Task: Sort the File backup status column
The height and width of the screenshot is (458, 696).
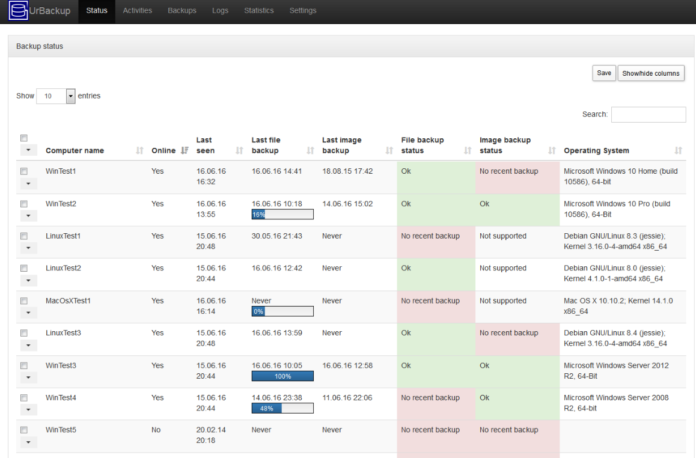Action: (467, 150)
